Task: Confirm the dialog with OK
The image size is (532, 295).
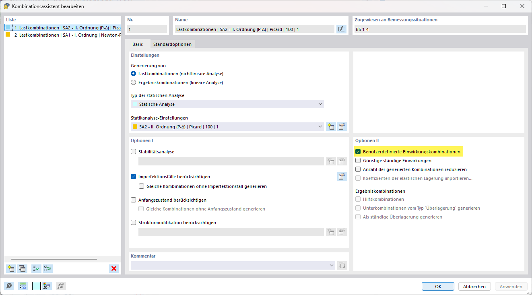Action: click(x=438, y=287)
